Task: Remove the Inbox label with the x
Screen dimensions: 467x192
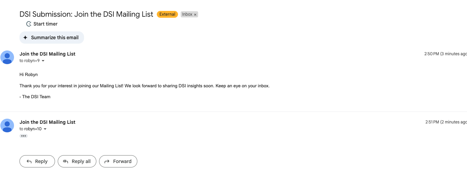Action: 195,15
